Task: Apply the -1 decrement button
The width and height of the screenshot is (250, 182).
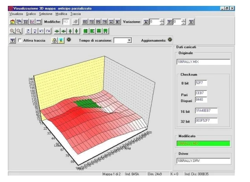Action: point(91,22)
